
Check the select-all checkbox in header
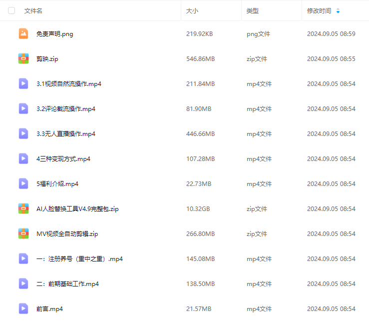[x=11, y=10]
